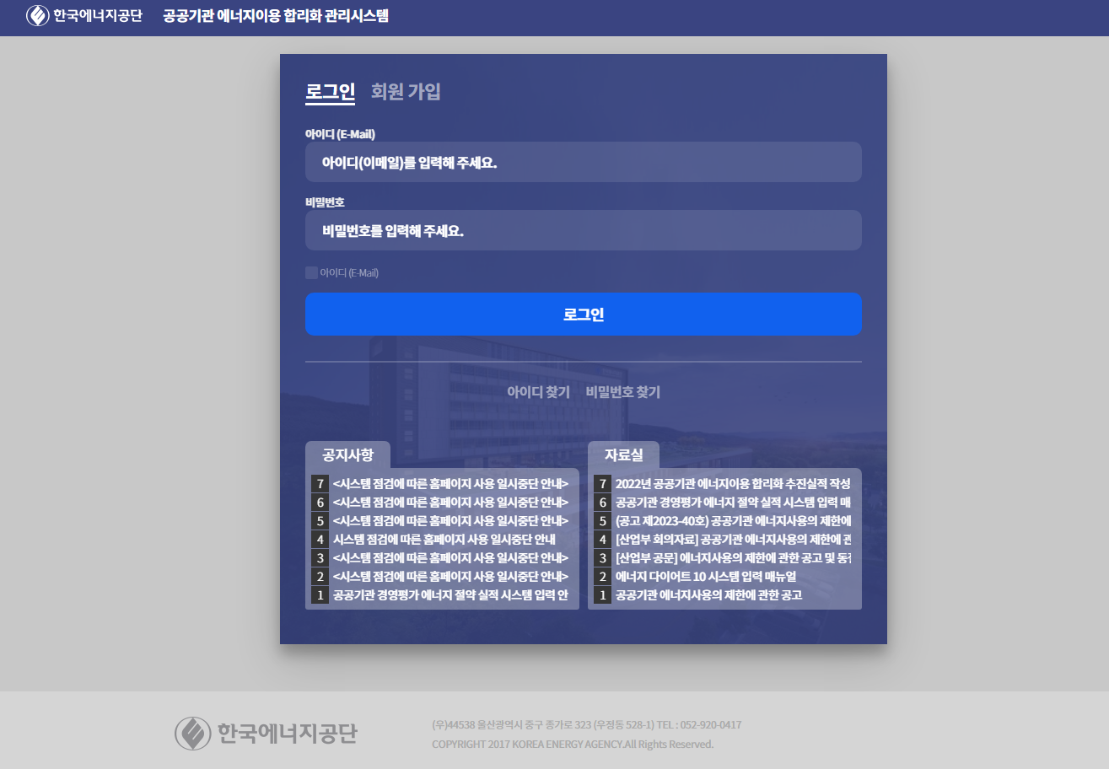Screen dimensions: 1109x769
Task: Click the number 1 badge in 자료실 list
Action: coord(603,594)
